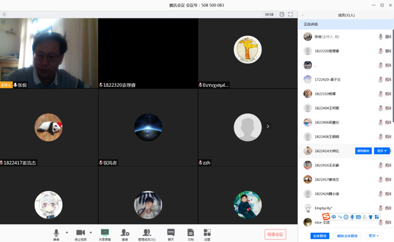
Task: Toggle microphone for member 1822416王志豪
Action: pos(380,165)
